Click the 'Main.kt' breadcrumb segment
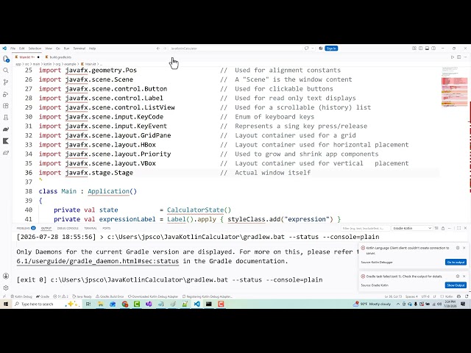Screen dimensions: 471x353 (90, 64)
